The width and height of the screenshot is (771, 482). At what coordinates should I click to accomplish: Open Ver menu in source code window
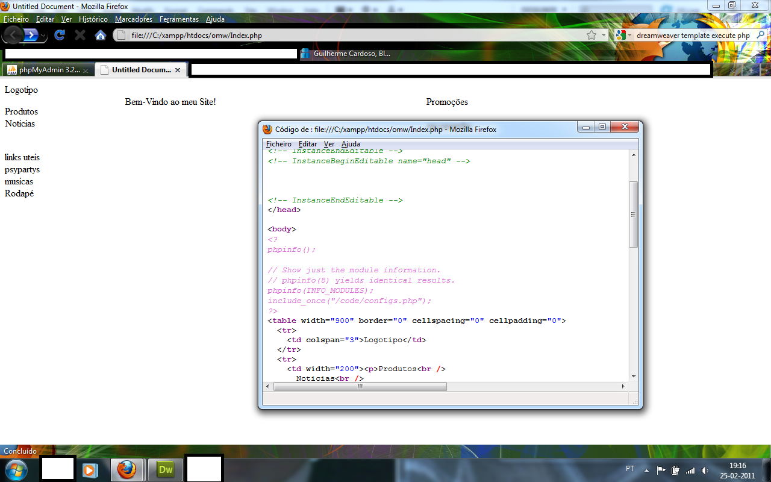click(329, 144)
